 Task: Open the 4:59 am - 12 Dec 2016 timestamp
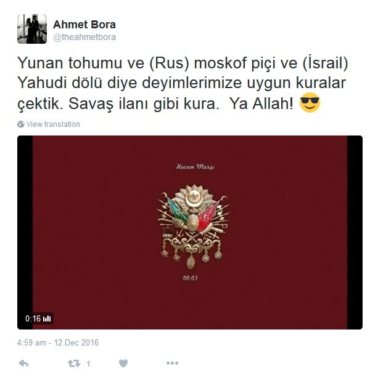pos(58,342)
